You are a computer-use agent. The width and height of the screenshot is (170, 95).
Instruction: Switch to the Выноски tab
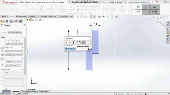point(11,33)
